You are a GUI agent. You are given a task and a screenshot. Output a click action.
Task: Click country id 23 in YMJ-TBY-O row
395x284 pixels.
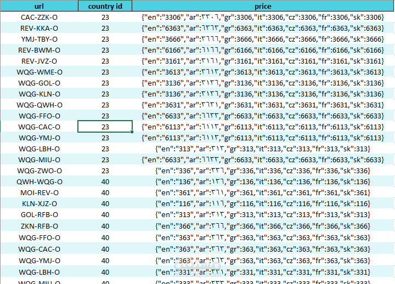click(105, 39)
